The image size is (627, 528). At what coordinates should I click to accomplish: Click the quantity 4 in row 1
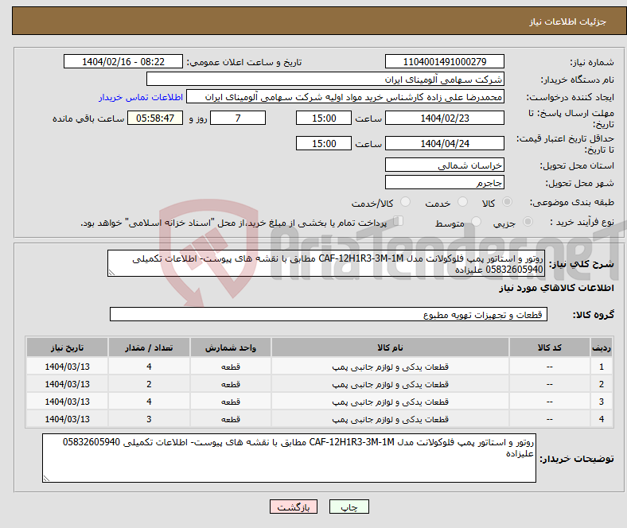pyautogui.click(x=149, y=367)
